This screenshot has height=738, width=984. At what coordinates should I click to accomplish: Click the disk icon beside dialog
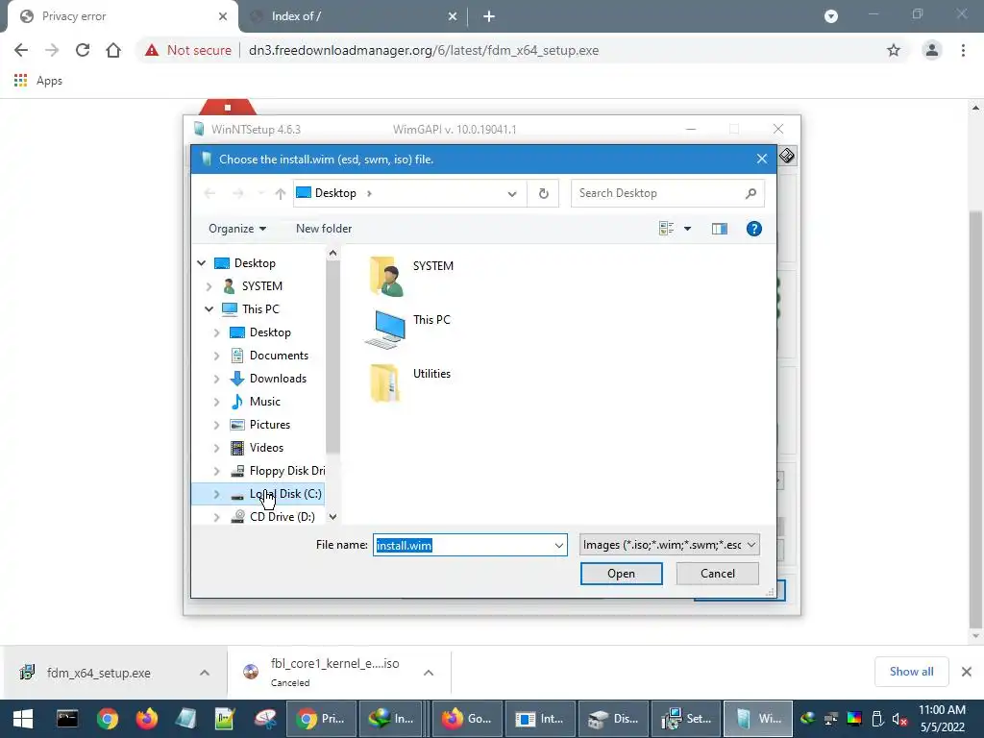click(786, 156)
